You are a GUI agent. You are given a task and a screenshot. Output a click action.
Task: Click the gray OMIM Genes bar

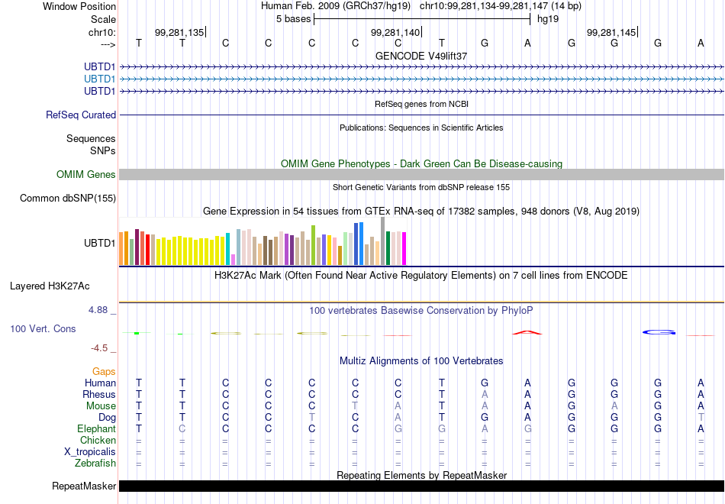(422, 174)
